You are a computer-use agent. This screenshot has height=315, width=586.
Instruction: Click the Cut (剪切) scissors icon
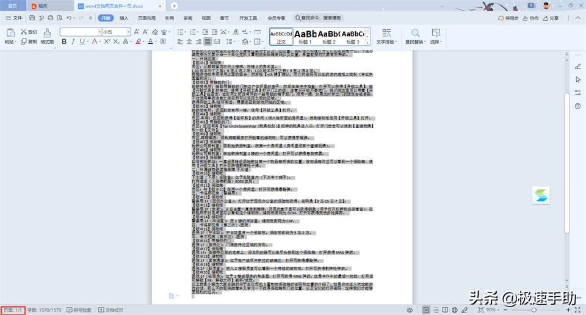pyautogui.click(x=28, y=32)
